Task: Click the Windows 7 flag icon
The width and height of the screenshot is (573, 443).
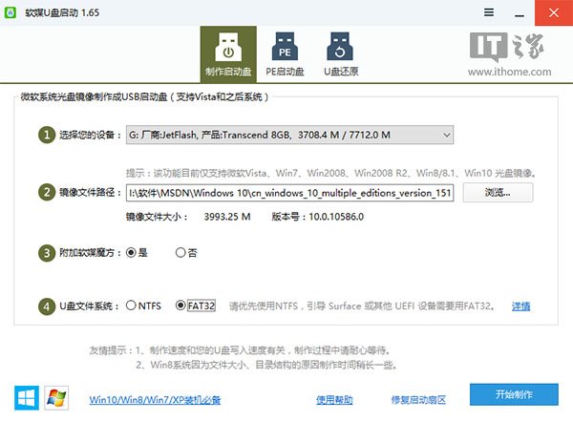Action: pos(56,398)
